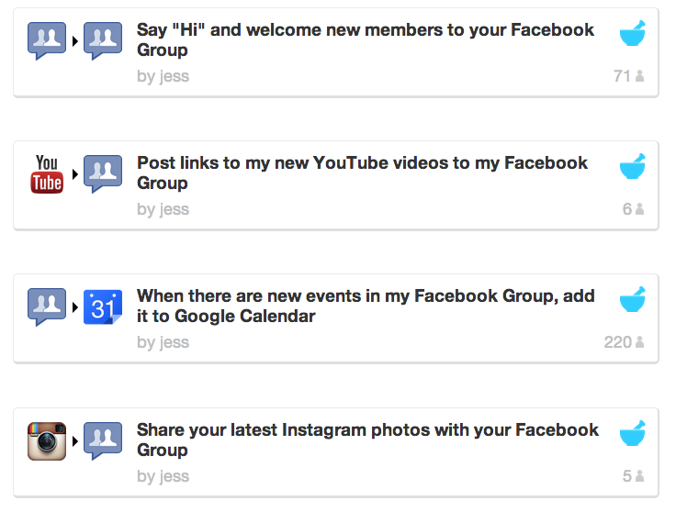The width and height of the screenshot is (676, 512).
Task: Click mortar icon on Google Calendar recipe
Action: [633, 299]
